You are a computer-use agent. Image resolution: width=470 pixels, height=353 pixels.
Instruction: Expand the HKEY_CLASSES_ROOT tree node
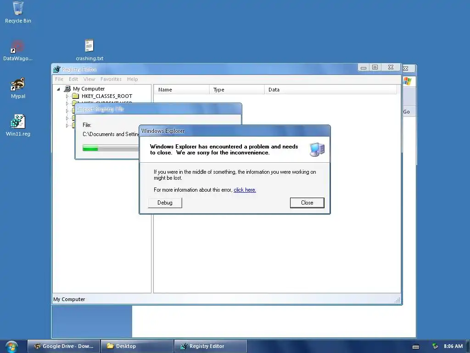(67, 96)
